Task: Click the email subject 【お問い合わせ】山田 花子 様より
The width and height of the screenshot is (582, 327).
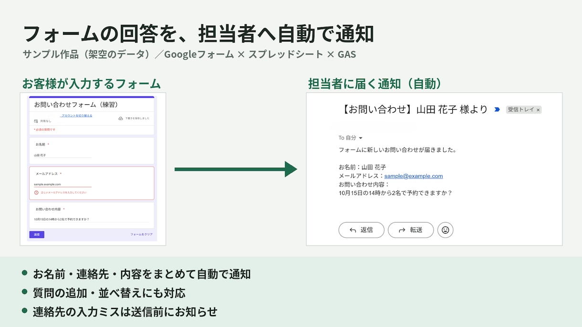Action: click(x=415, y=110)
